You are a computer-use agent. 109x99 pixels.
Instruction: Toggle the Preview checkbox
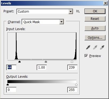pyautogui.click(x=86, y=56)
